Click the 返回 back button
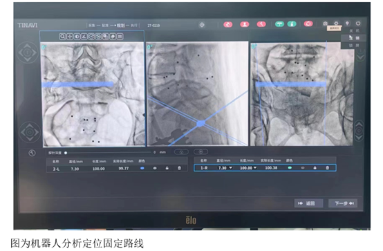383x251 pixels. (308, 203)
